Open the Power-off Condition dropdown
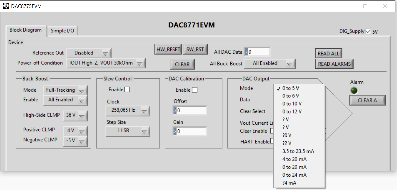The width and height of the screenshot is (397, 190). click(x=106, y=63)
